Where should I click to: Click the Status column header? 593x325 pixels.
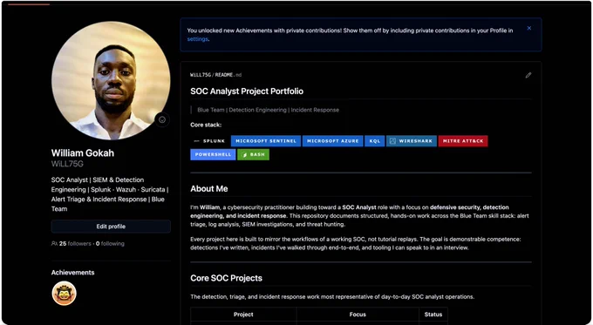(433, 315)
